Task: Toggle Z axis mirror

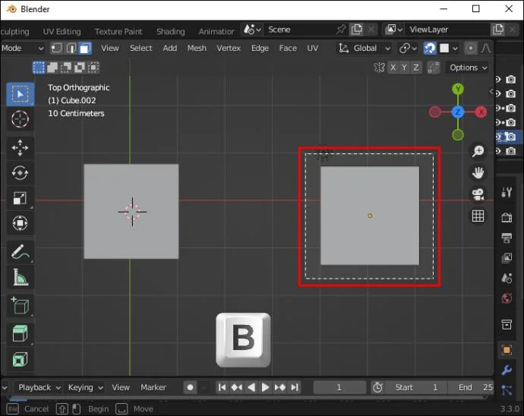Action: pos(416,68)
